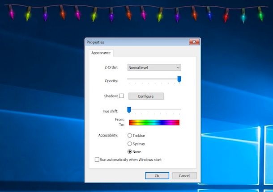Click the 'To:' label text
This screenshot has width=273, height=192.
click(122, 125)
